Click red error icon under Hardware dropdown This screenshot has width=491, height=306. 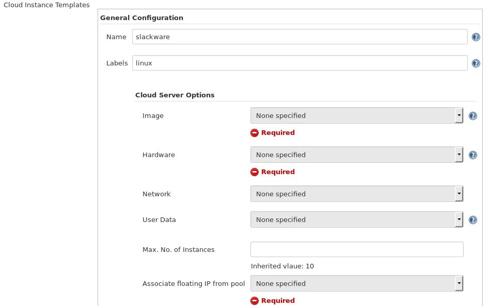coord(255,172)
